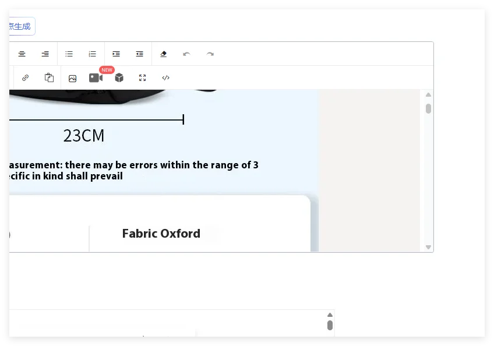Image resolution: width=494 pixels, height=346 pixels.
Task: Insert a hyperlink using the link icon
Action: [x=26, y=78]
